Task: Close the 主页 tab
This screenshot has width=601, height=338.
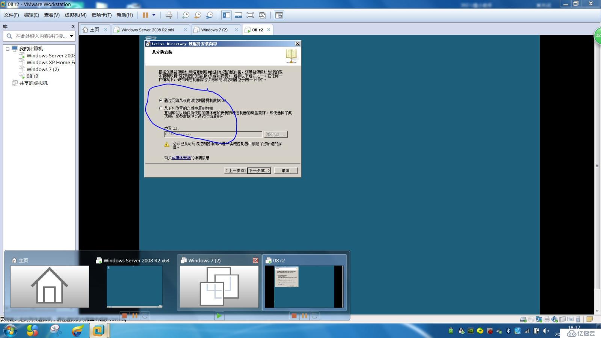Action: point(106,30)
